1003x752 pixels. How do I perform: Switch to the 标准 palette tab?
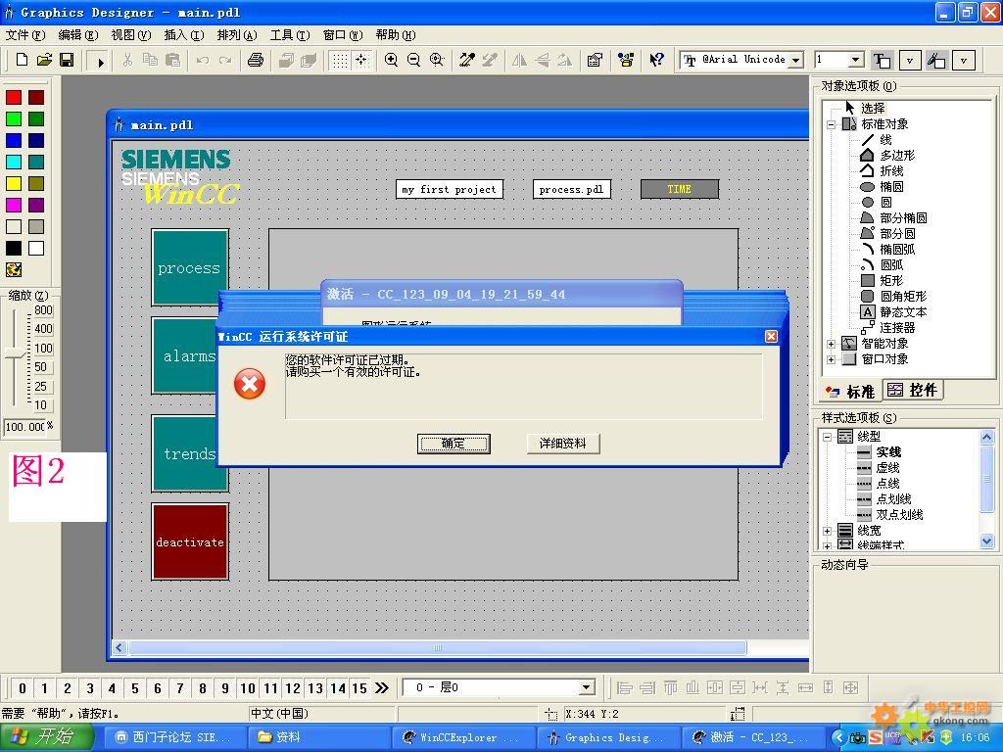tap(850, 392)
